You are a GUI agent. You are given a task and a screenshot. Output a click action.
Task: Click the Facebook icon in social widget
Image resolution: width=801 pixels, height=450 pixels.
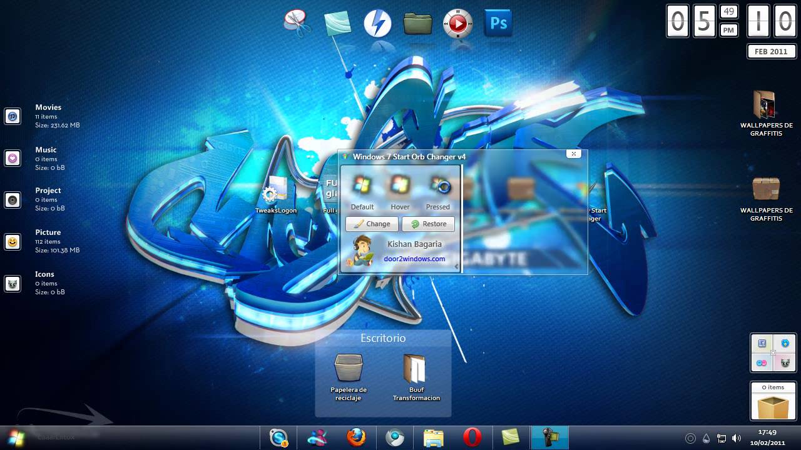[x=762, y=343]
